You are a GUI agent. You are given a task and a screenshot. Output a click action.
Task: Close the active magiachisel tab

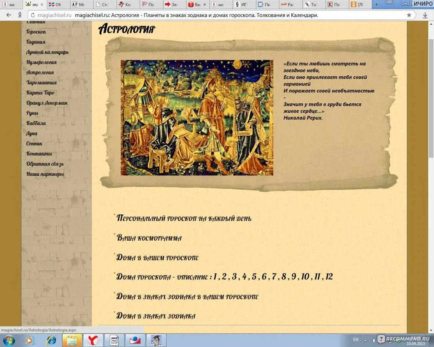pyautogui.click(x=42, y=5)
